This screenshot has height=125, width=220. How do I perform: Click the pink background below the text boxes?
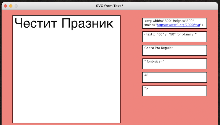pyautogui.click(x=174, y=111)
